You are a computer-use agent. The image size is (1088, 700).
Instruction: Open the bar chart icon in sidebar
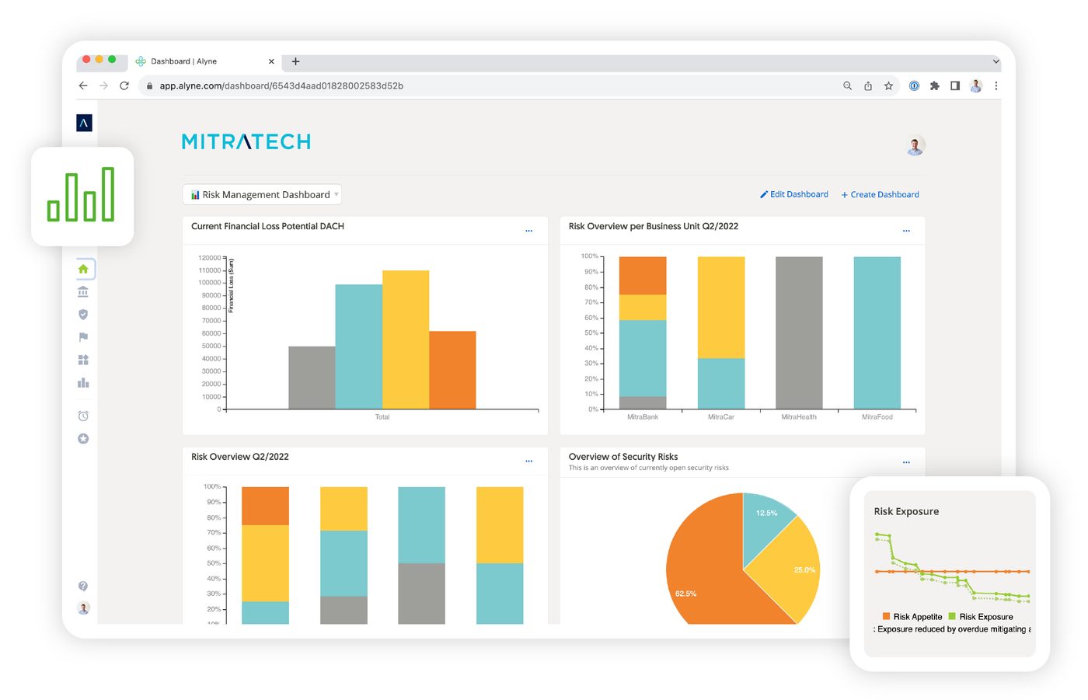pyautogui.click(x=83, y=382)
